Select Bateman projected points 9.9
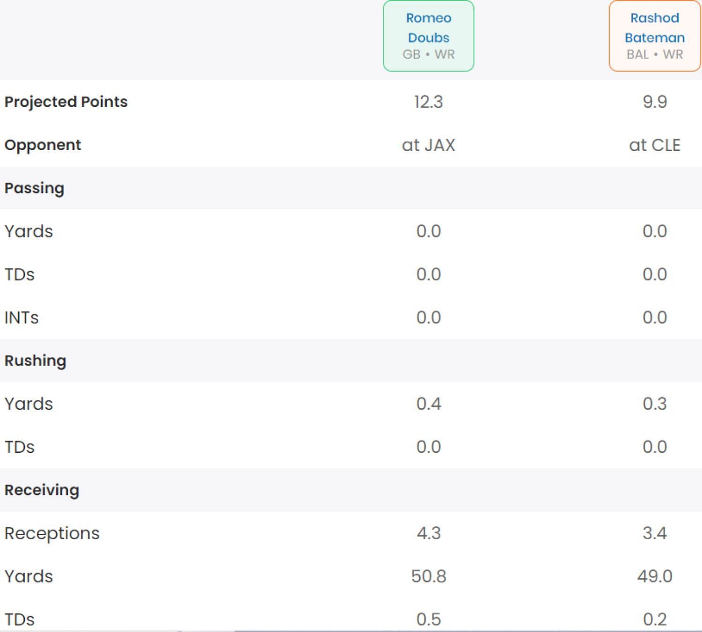Screen dimensions: 702x632 [654, 102]
